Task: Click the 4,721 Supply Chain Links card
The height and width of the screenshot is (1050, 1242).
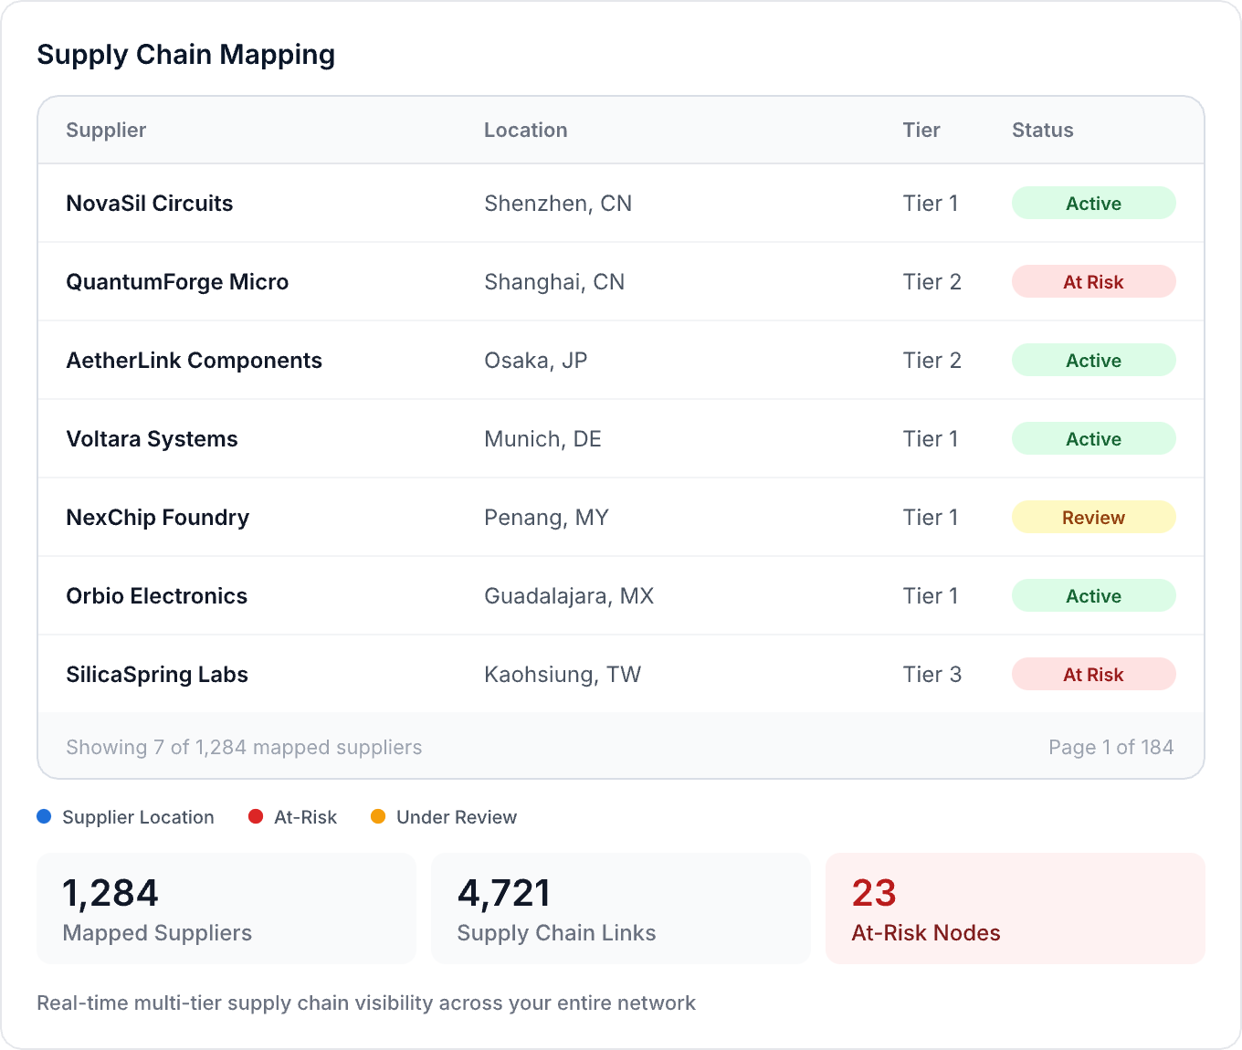Action: 620,908
